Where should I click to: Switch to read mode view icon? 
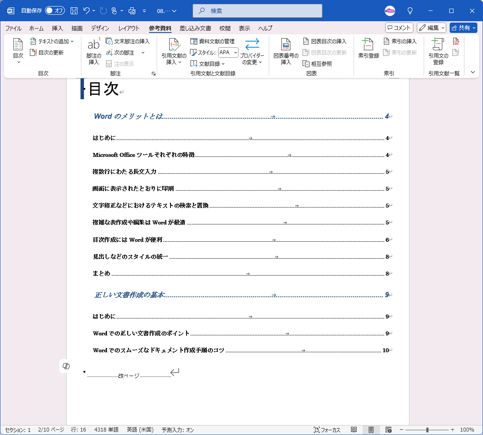(x=354, y=430)
